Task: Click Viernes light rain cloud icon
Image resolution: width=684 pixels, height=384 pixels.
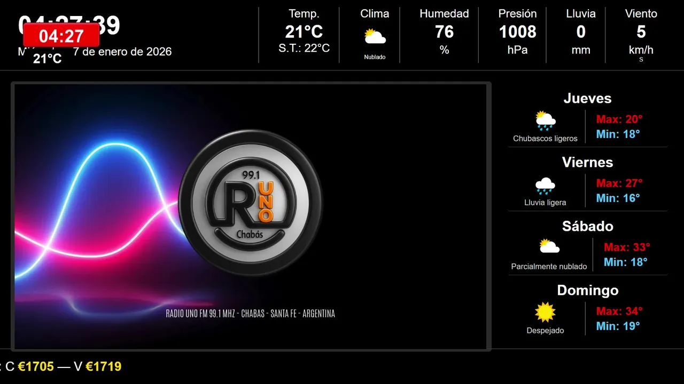Action: click(x=545, y=186)
